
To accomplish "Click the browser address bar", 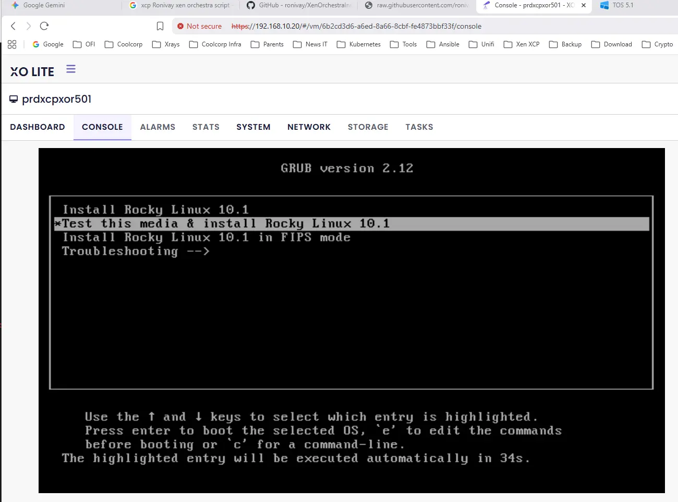I will pyautogui.click(x=365, y=26).
